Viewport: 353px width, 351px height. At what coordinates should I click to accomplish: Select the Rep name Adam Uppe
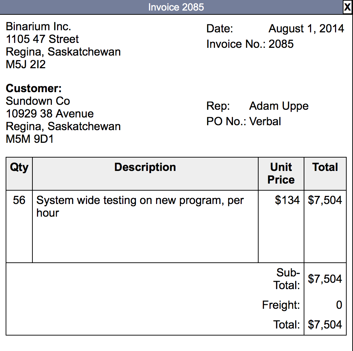pos(279,106)
